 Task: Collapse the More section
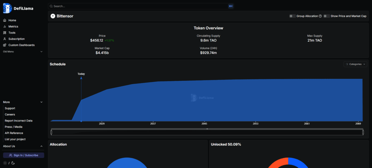pos(41,102)
